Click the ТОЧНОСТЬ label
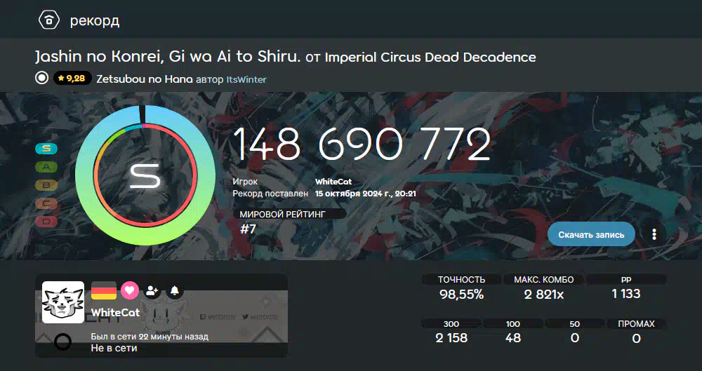The height and width of the screenshot is (371, 702). click(x=461, y=280)
